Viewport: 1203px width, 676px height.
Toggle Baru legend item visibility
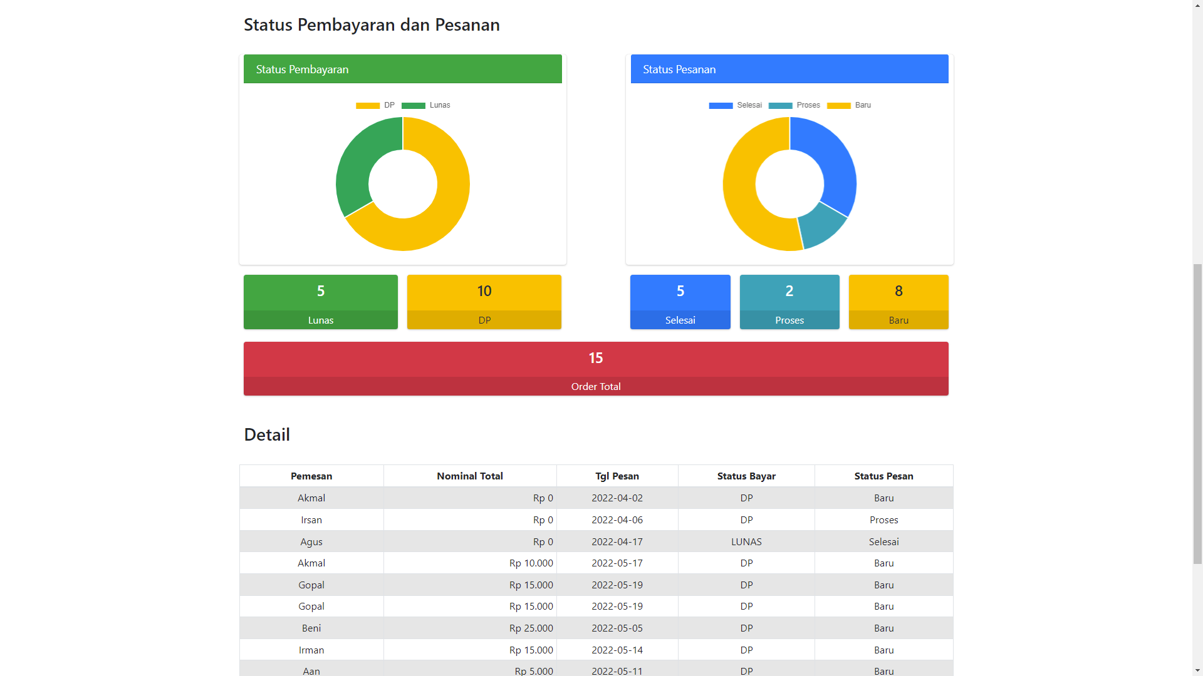point(848,105)
